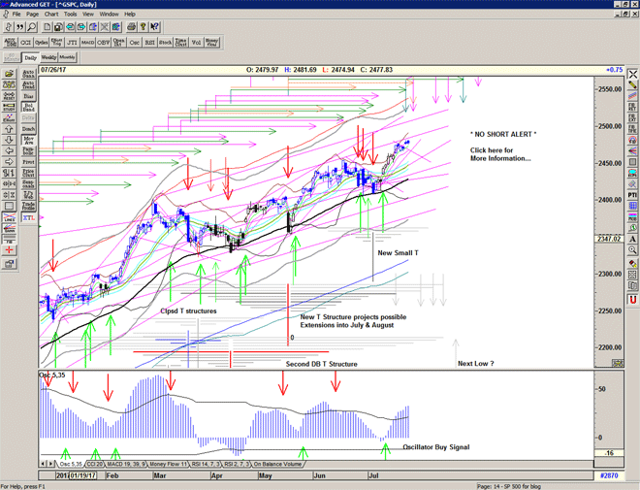This screenshot has height=490, width=640.
Task: Open the Tools menu
Action: pyautogui.click(x=73, y=15)
